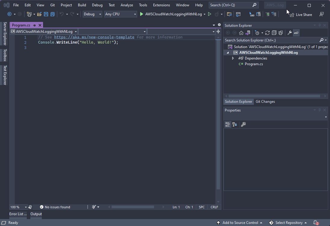
Task: Toggle Categorized view in Properties panel
Action: pos(228,124)
